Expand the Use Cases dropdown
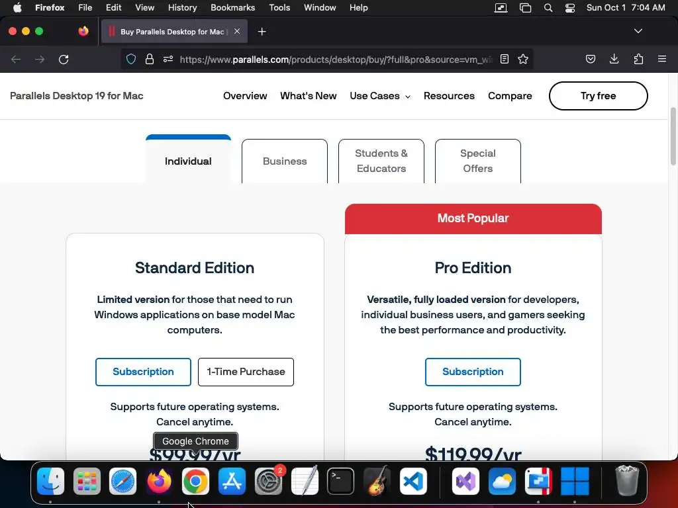Screen dimensions: 678x508 [380, 96]
